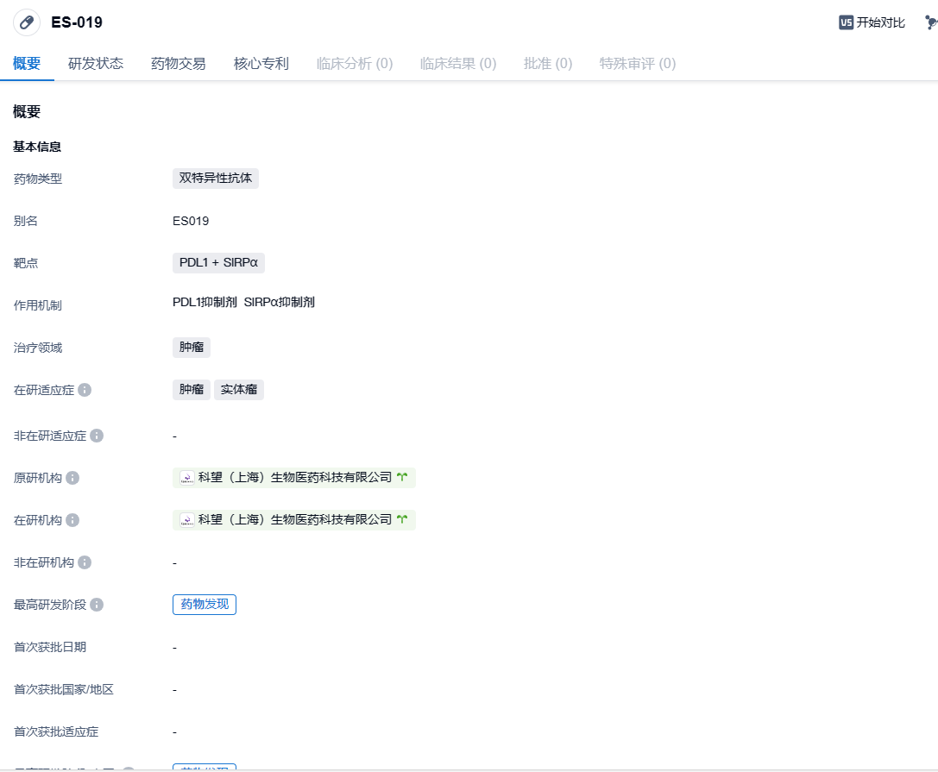Click company logo in 原研机构 row

pyautogui.click(x=186, y=478)
